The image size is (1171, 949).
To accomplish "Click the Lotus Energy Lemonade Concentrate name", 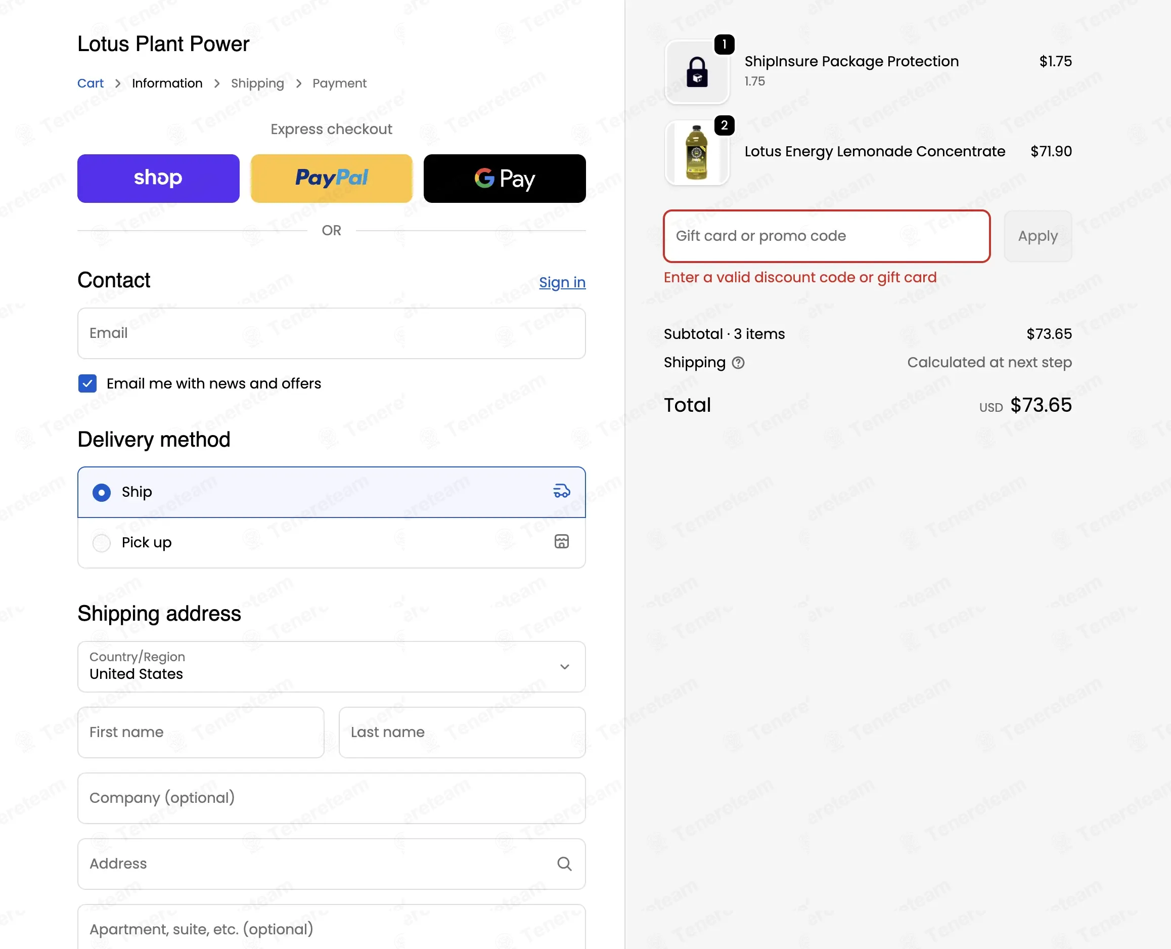I will pyautogui.click(x=874, y=151).
